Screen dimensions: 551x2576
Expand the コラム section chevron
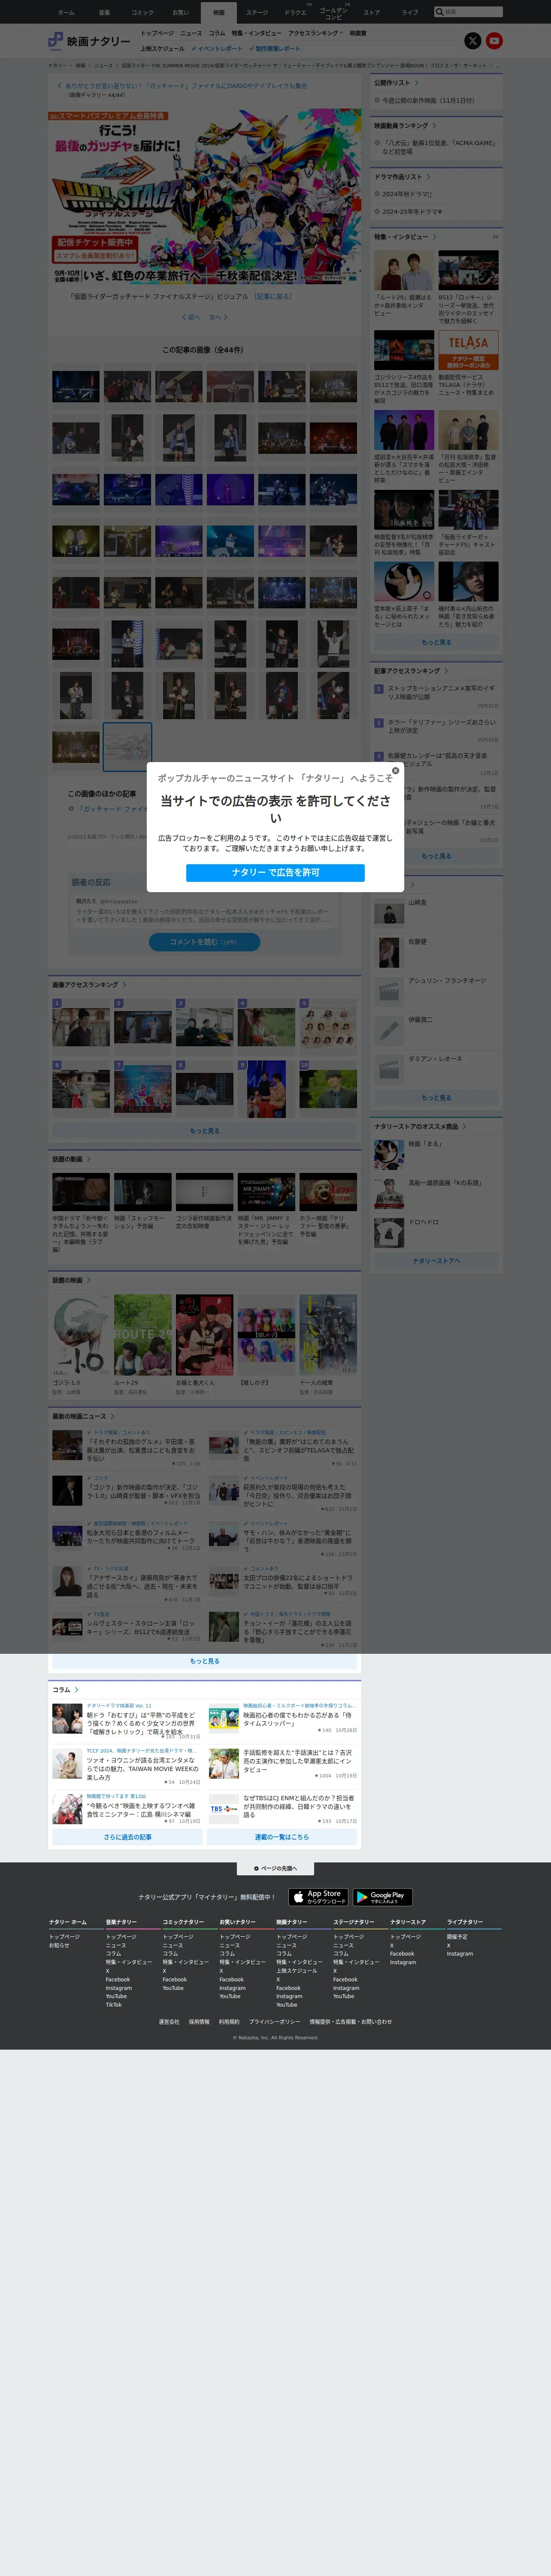click(76, 1690)
